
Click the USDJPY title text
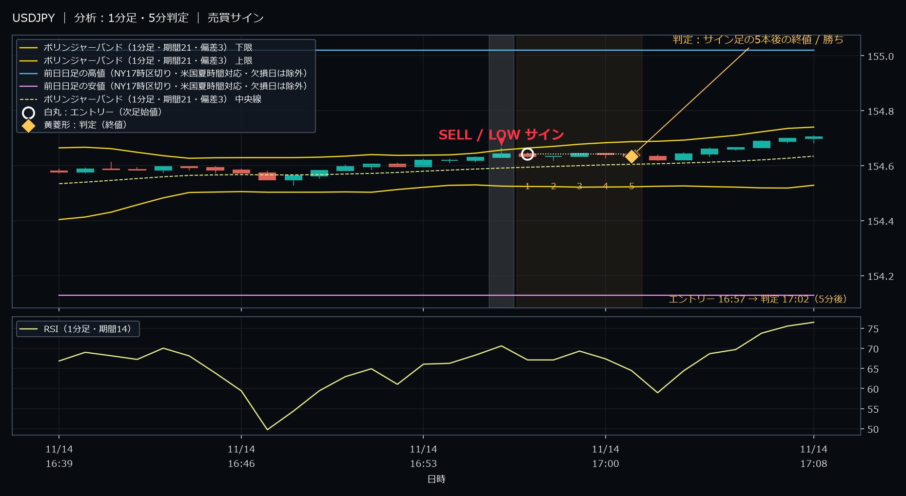34,18
